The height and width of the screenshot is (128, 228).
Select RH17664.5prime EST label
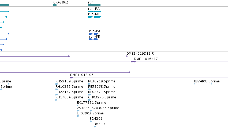(x=69, y=97)
